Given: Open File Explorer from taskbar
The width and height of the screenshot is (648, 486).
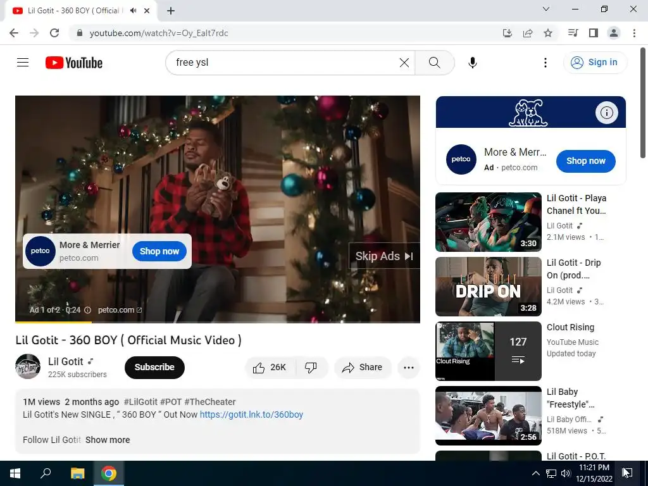Looking at the screenshot, I should click(x=77, y=473).
